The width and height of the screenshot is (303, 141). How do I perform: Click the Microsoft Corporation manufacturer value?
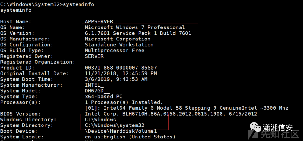tap(117, 39)
